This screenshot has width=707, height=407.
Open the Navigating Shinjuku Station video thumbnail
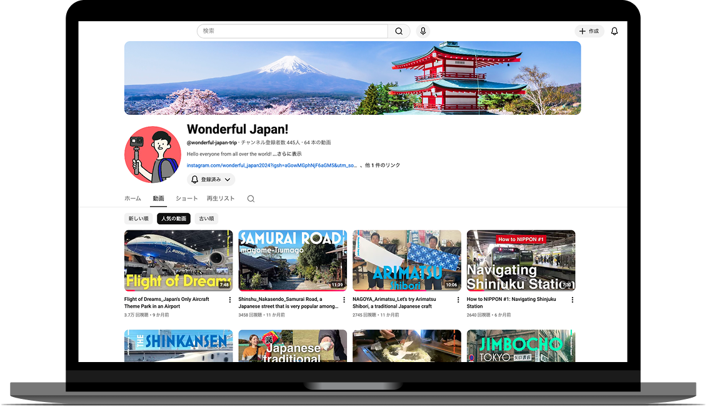pos(521,260)
